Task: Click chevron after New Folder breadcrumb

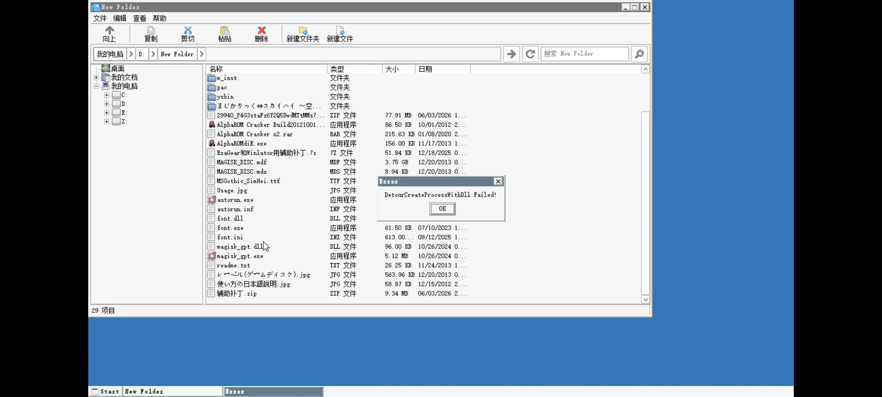Action: [202, 54]
